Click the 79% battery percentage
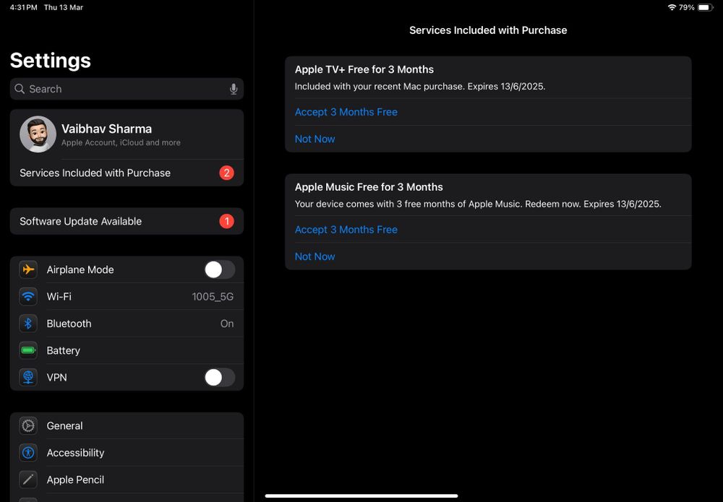Image resolution: width=723 pixels, height=502 pixels. [687, 7]
